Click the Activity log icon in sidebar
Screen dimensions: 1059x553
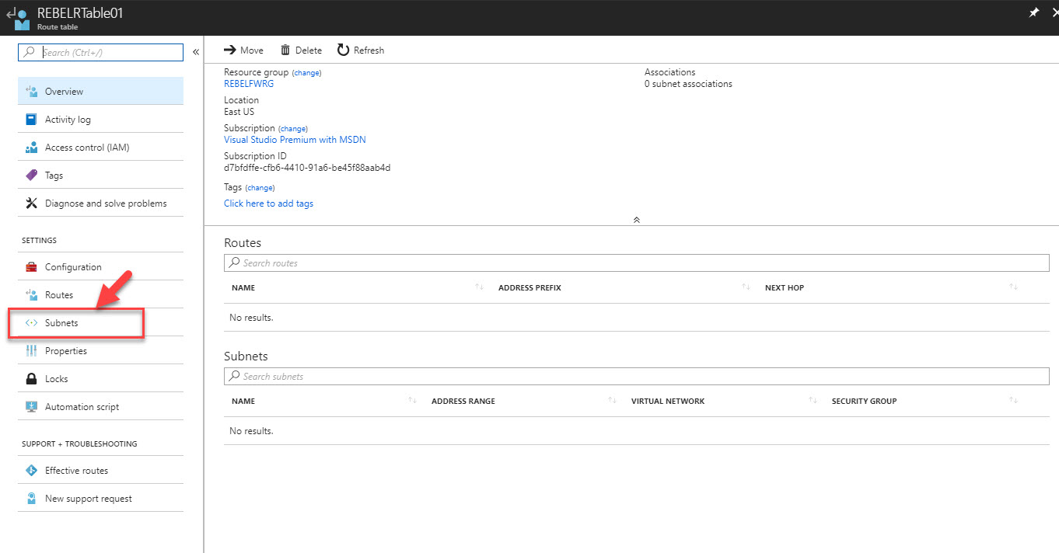pos(31,120)
